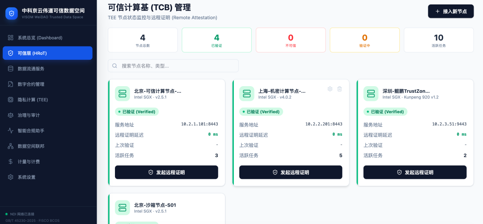This screenshot has width=483, height=224.
Task: Select the 节点总数 stat card
Action: click(x=143, y=40)
